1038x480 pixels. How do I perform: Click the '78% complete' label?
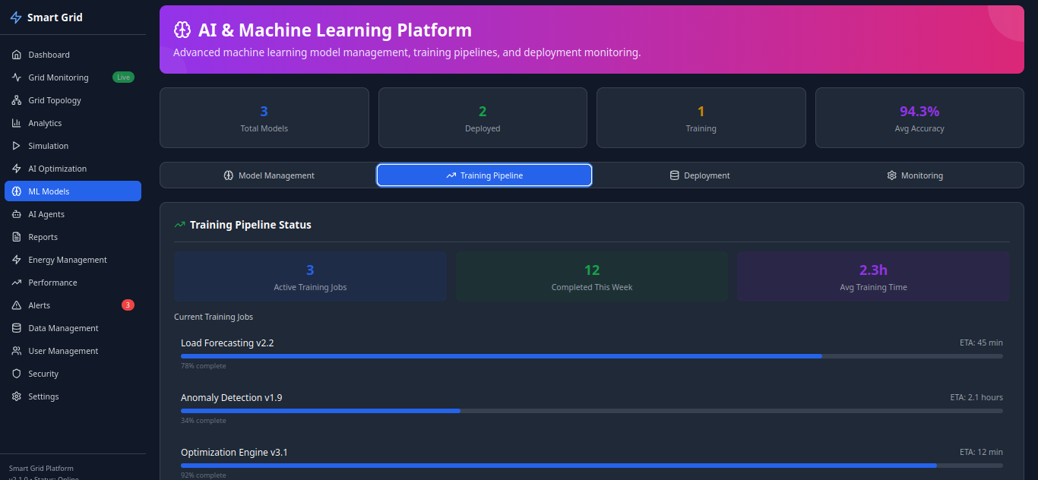tap(204, 366)
